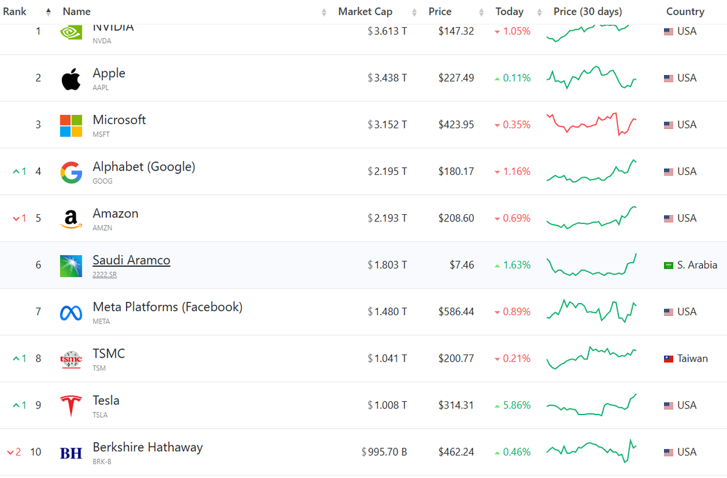Click Microsoft's red 30-day price chart

click(x=591, y=124)
